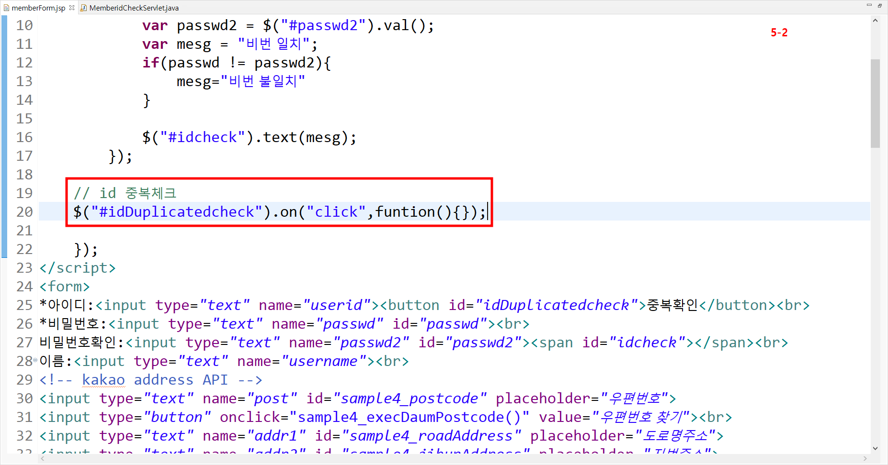
Task: Click the closing "});" on line 22
Action: click(86, 249)
